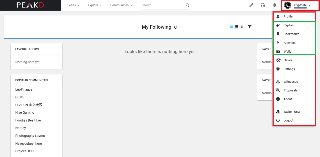Screen dimensions: 320x157
Task: Switch to grid view layout
Action: (236, 27)
